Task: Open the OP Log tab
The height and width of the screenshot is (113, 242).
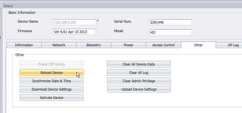Action: coord(229,45)
